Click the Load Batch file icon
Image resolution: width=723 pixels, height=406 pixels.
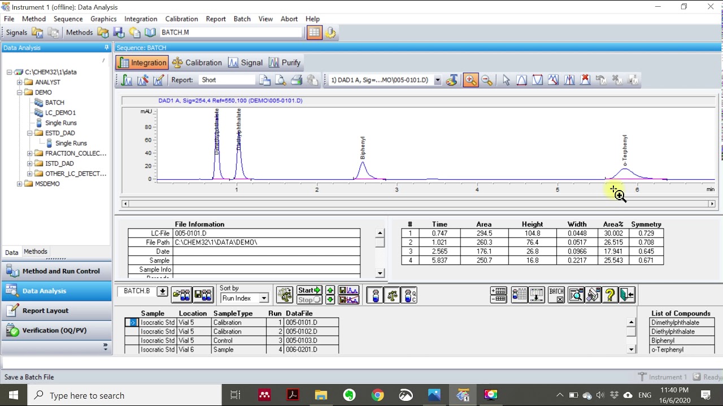(182, 294)
